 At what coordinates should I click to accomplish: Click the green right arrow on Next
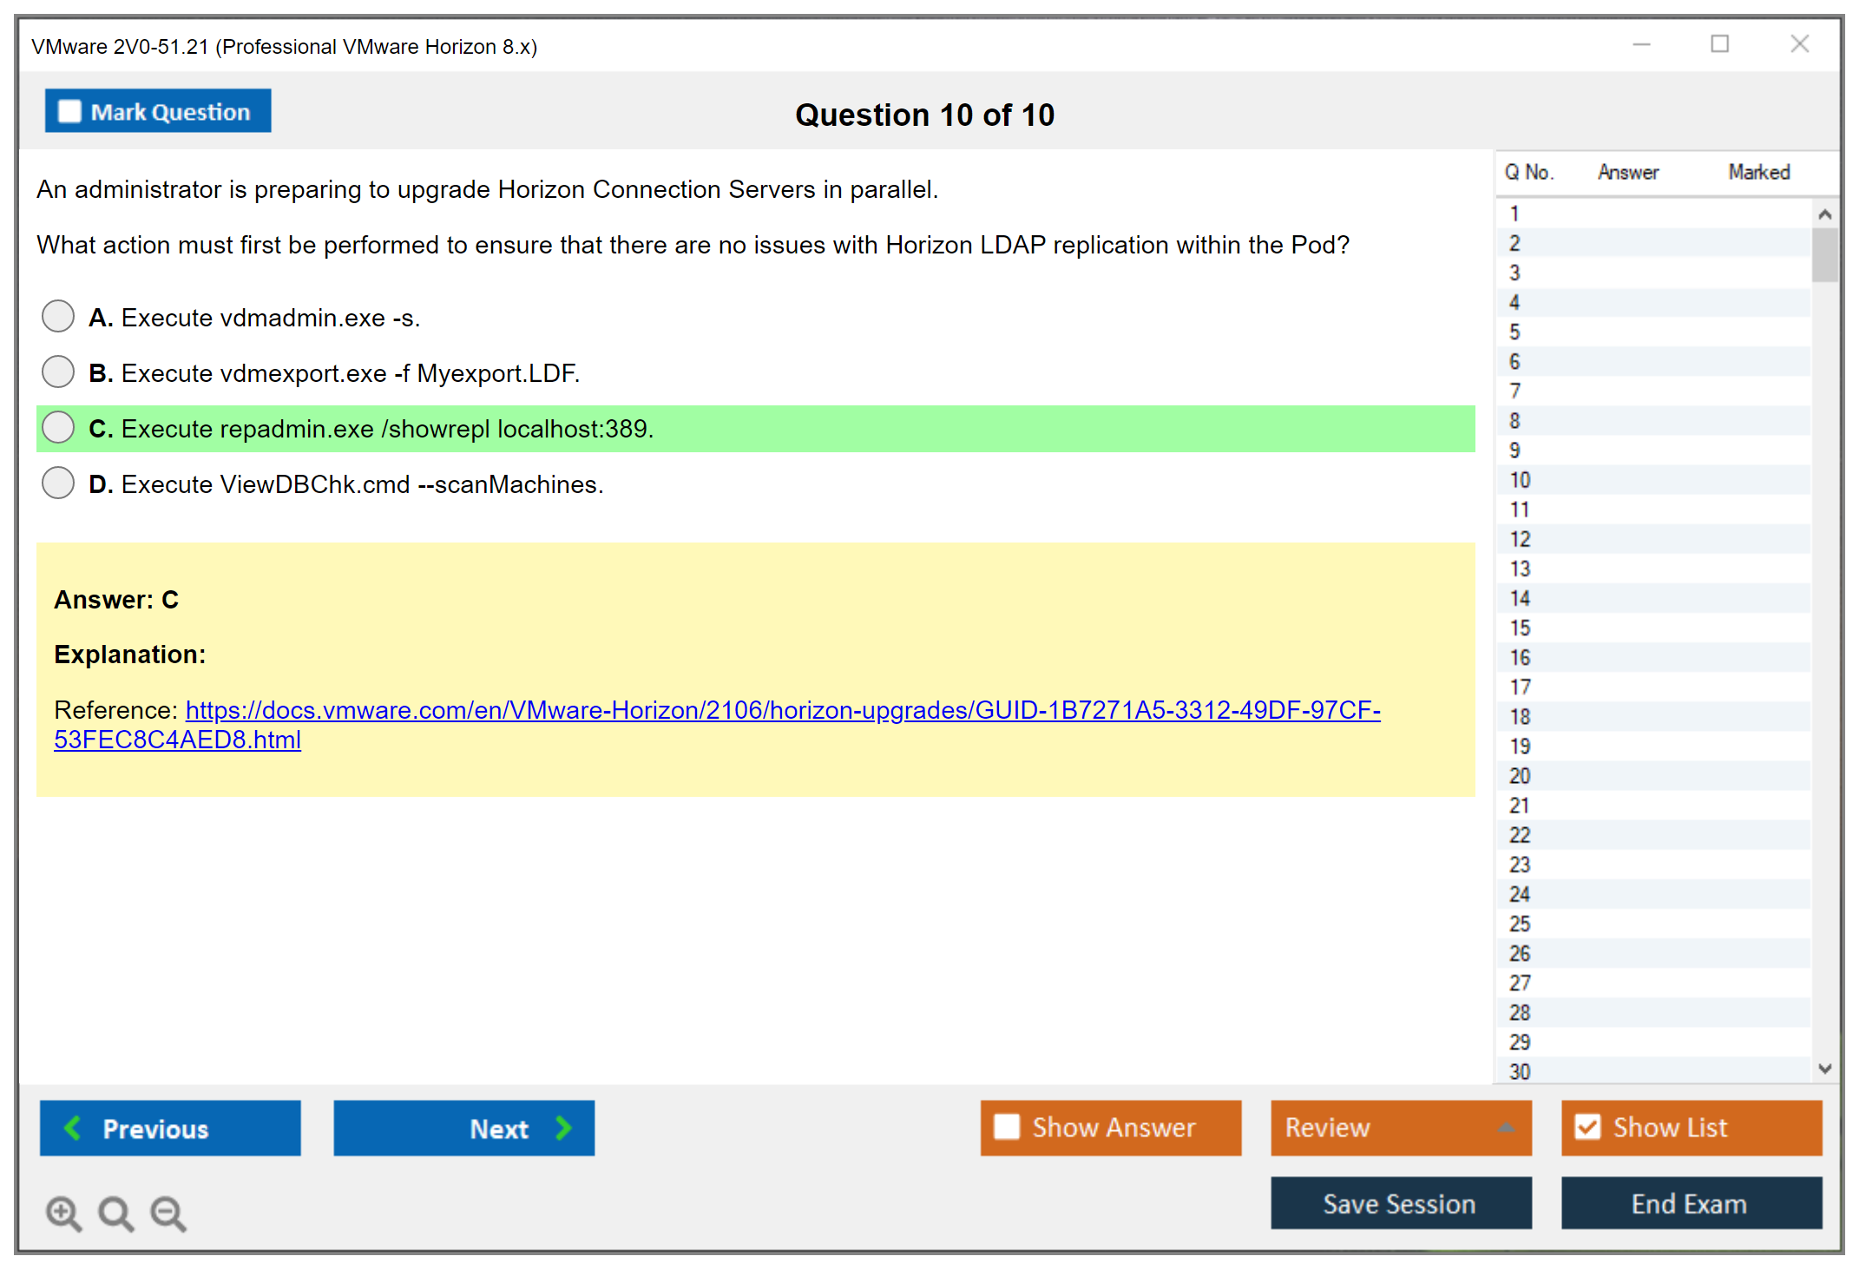(563, 1128)
